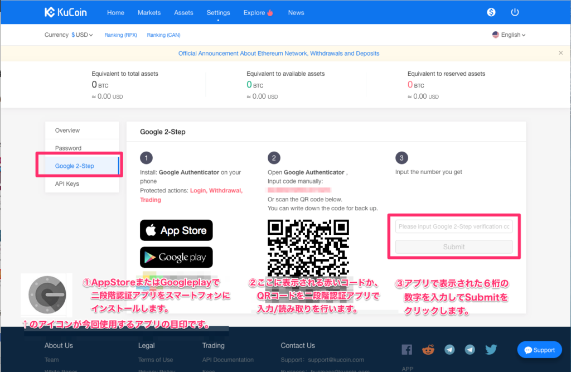571x372 pixels.
Task: Go to the Home menu
Action: click(115, 13)
